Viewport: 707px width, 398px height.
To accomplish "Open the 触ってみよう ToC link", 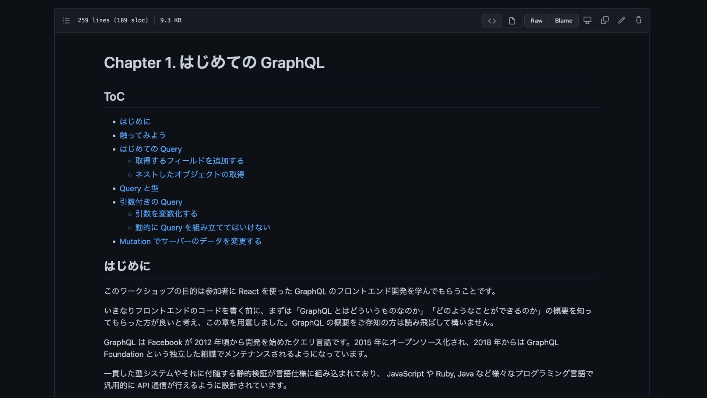I will click(x=143, y=135).
